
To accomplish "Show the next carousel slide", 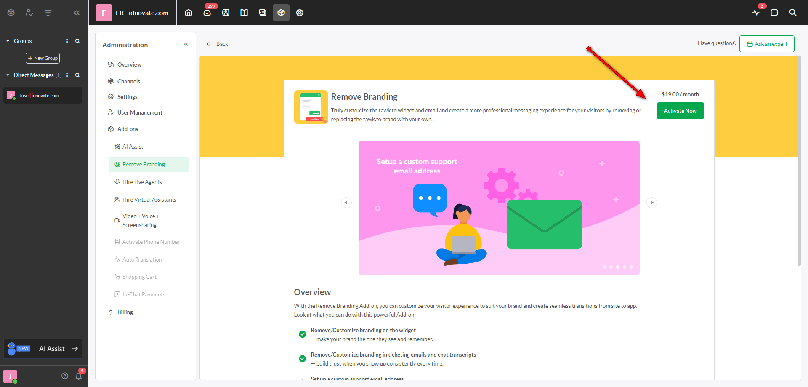I will (652, 203).
